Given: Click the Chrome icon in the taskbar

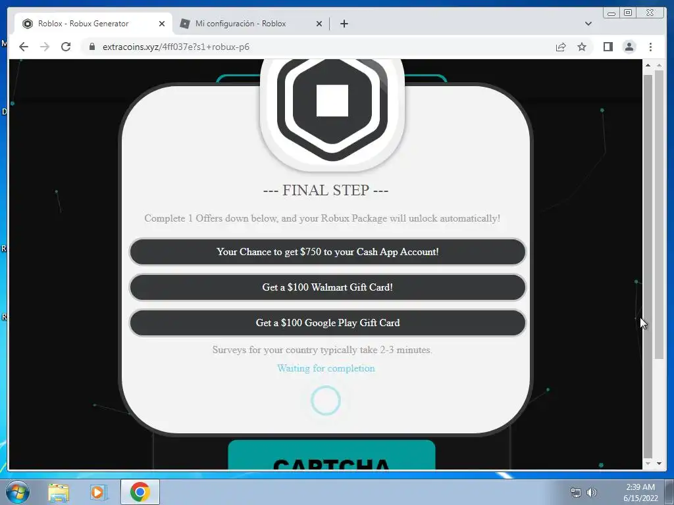Looking at the screenshot, I should (140, 492).
